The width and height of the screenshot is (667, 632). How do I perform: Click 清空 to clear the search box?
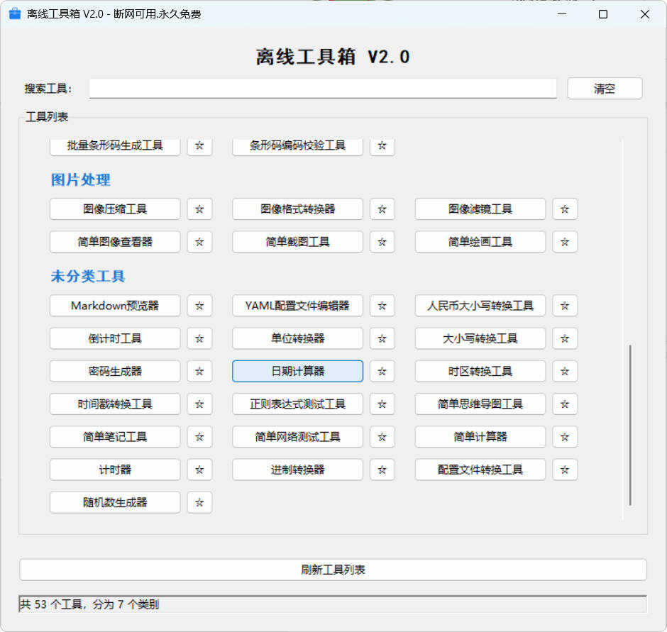604,88
